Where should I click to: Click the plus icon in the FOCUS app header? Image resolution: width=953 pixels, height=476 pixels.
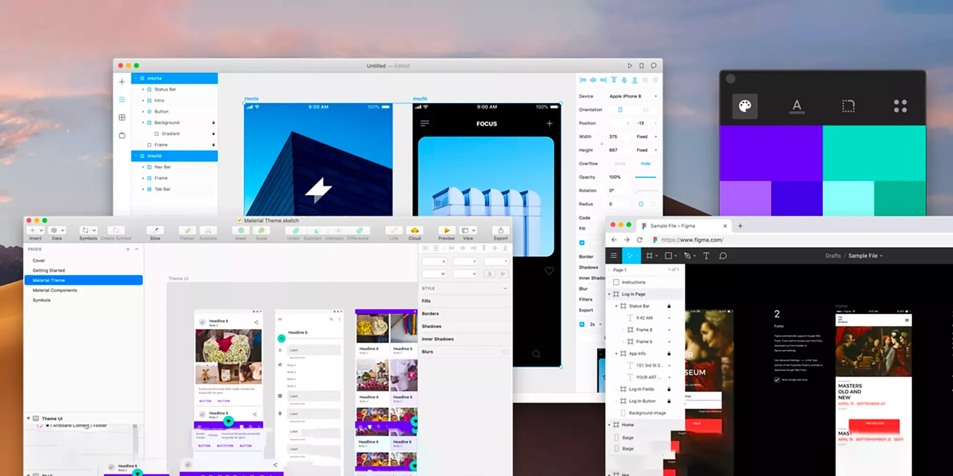click(x=549, y=123)
